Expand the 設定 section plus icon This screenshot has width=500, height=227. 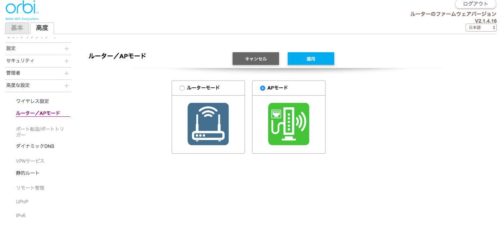tap(66, 49)
